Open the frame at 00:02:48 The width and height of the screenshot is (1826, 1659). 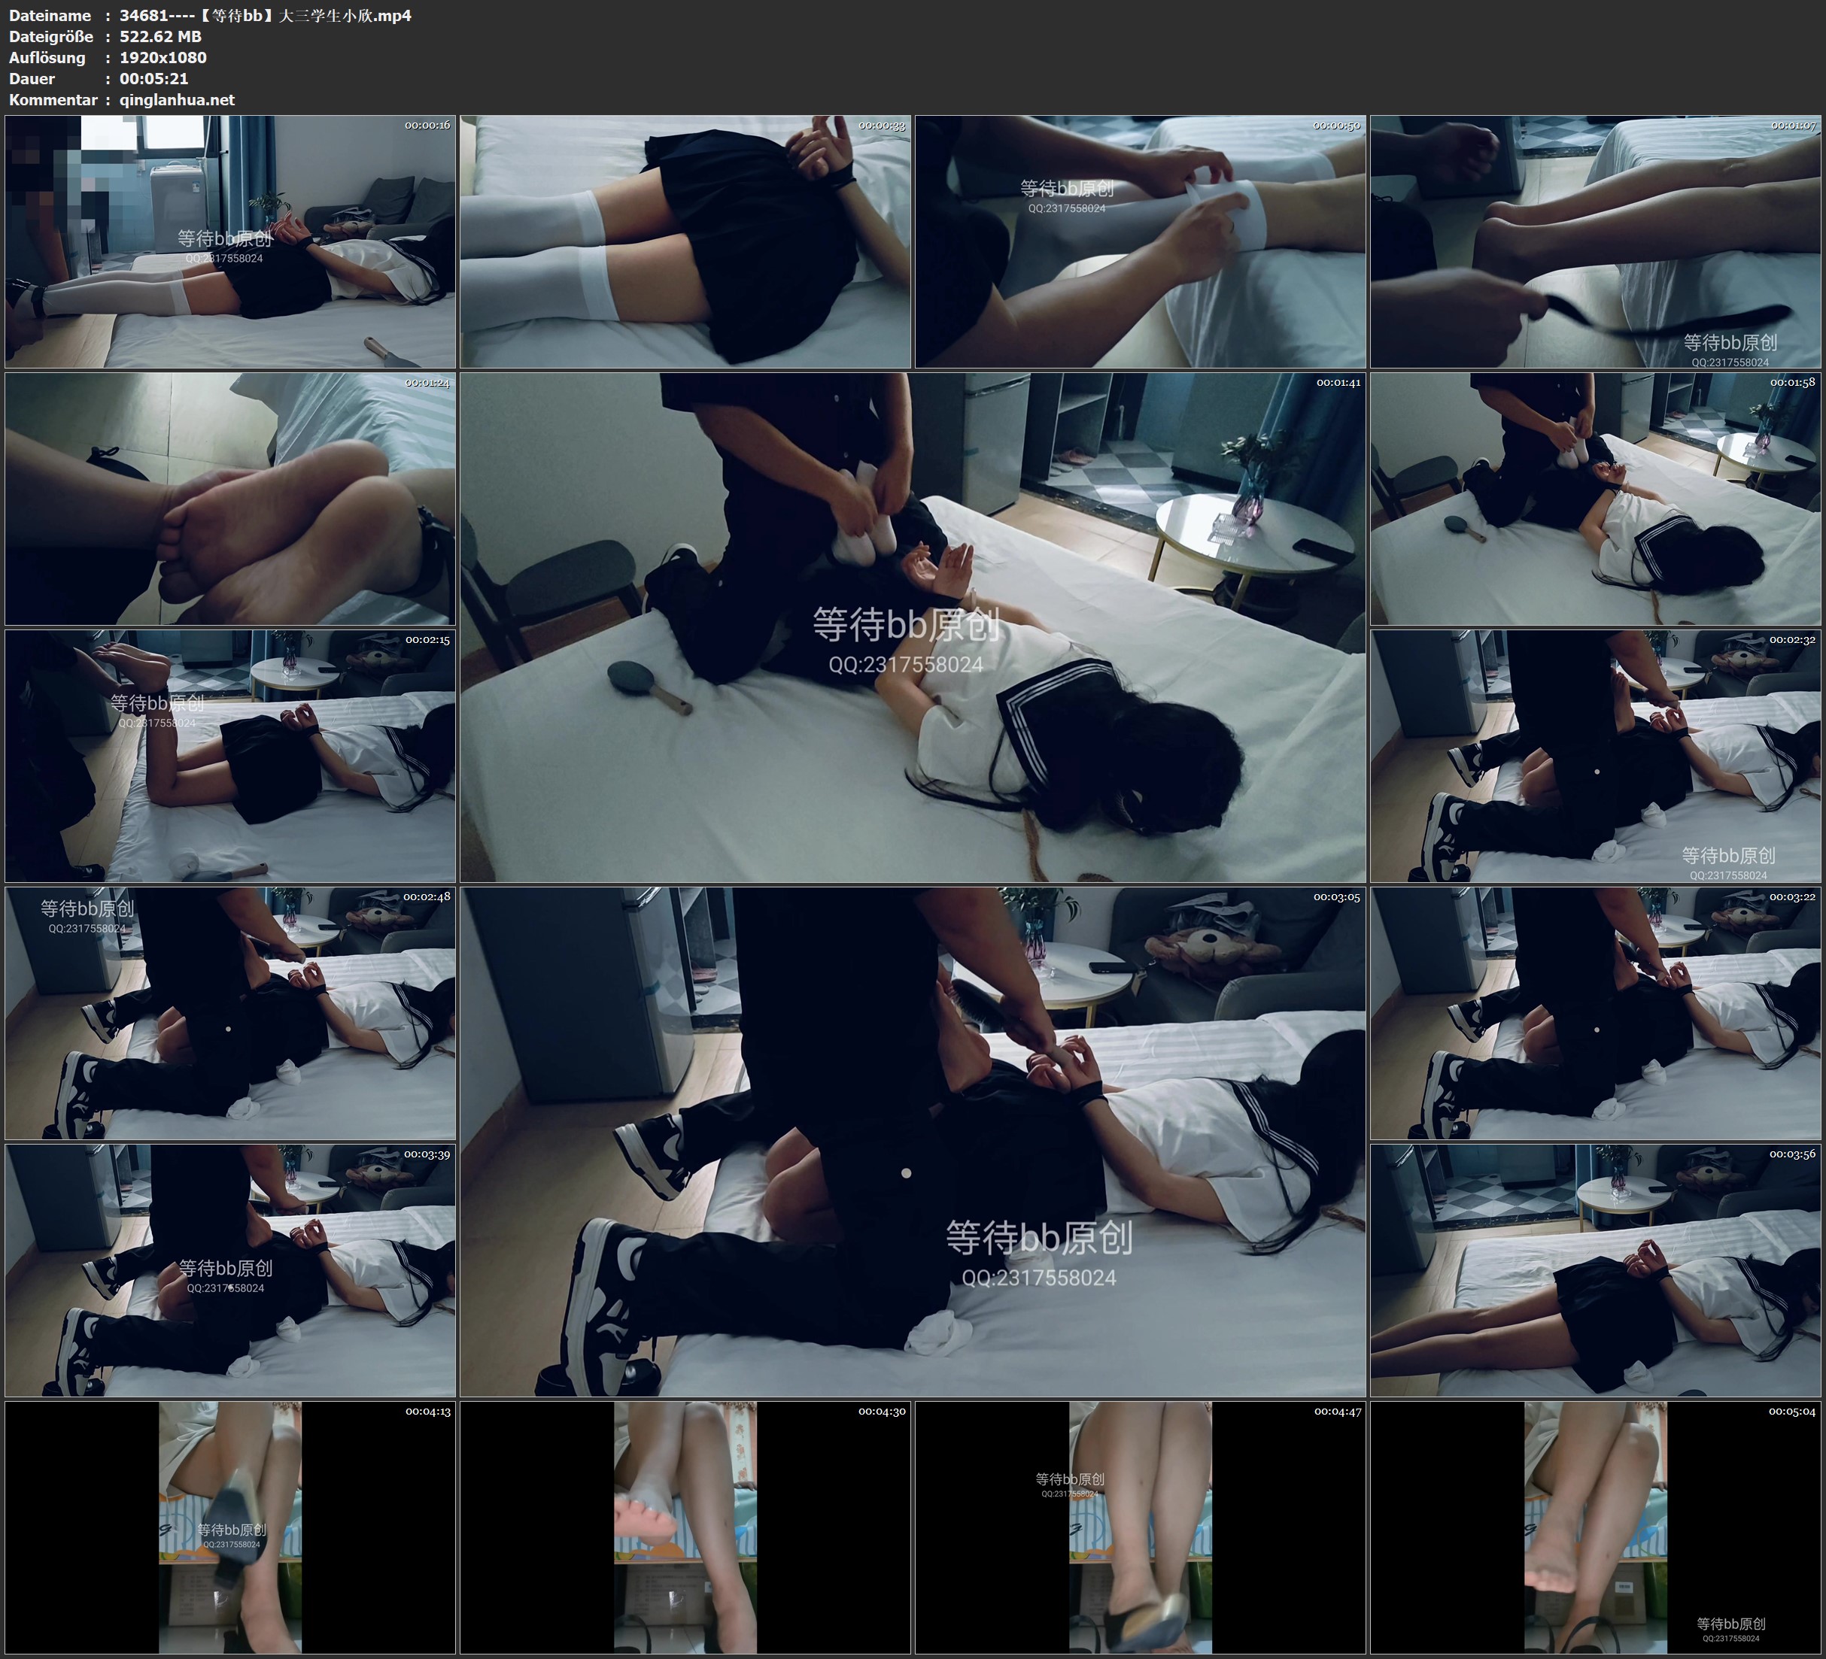230,1012
